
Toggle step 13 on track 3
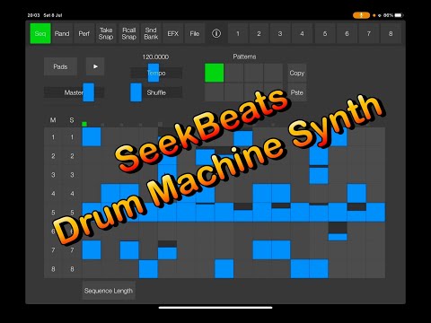click(x=319, y=175)
